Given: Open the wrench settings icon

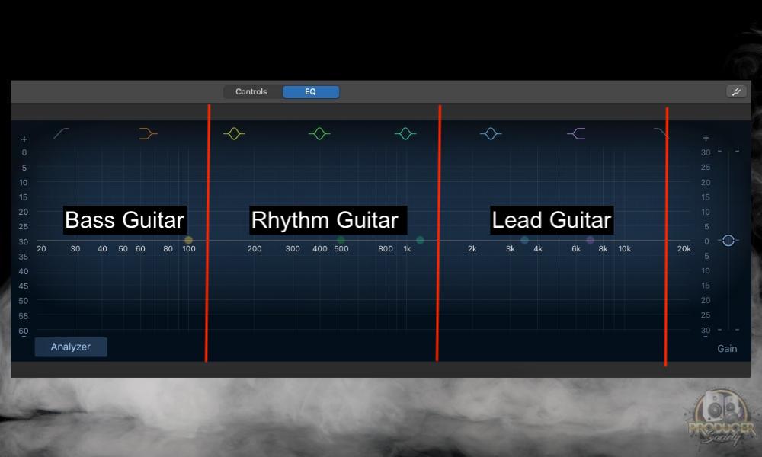Looking at the screenshot, I should coord(736,91).
